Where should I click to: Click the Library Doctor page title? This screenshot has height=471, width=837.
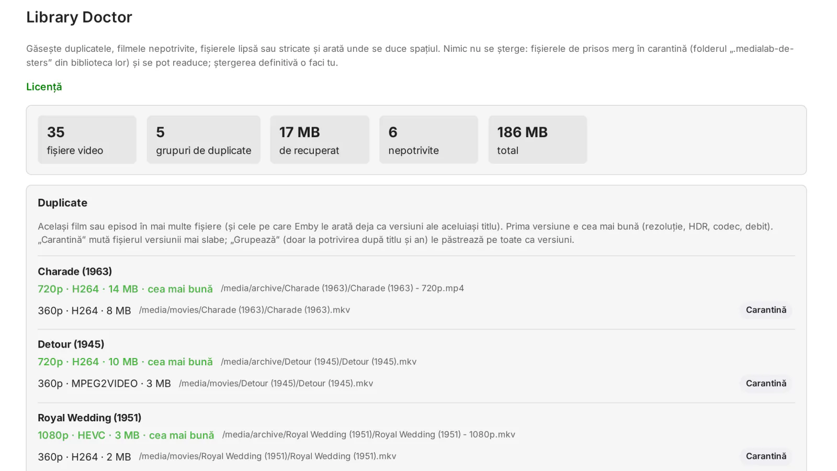79,17
